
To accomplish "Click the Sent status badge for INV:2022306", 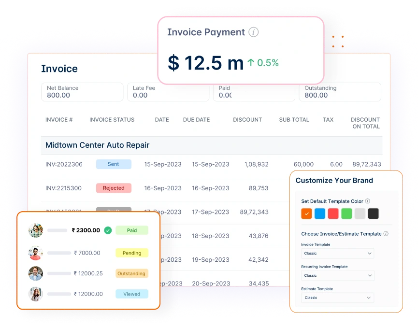I will (x=114, y=164).
